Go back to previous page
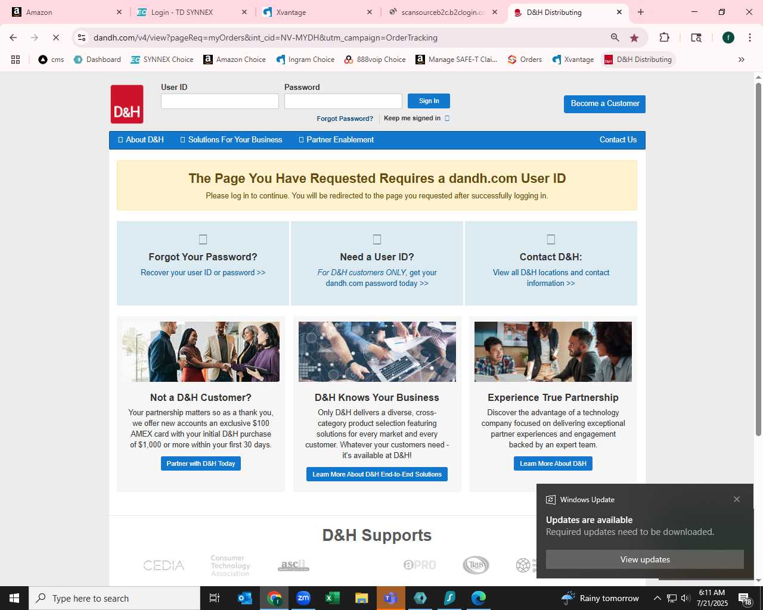 point(13,38)
